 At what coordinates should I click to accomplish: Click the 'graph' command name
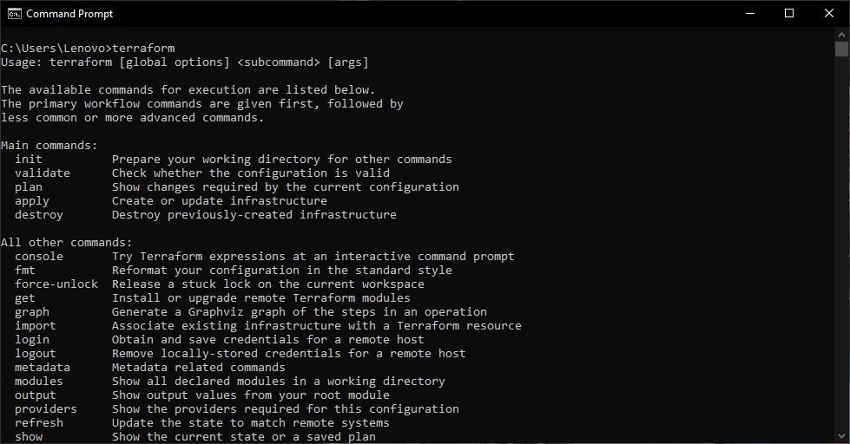pos(32,312)
